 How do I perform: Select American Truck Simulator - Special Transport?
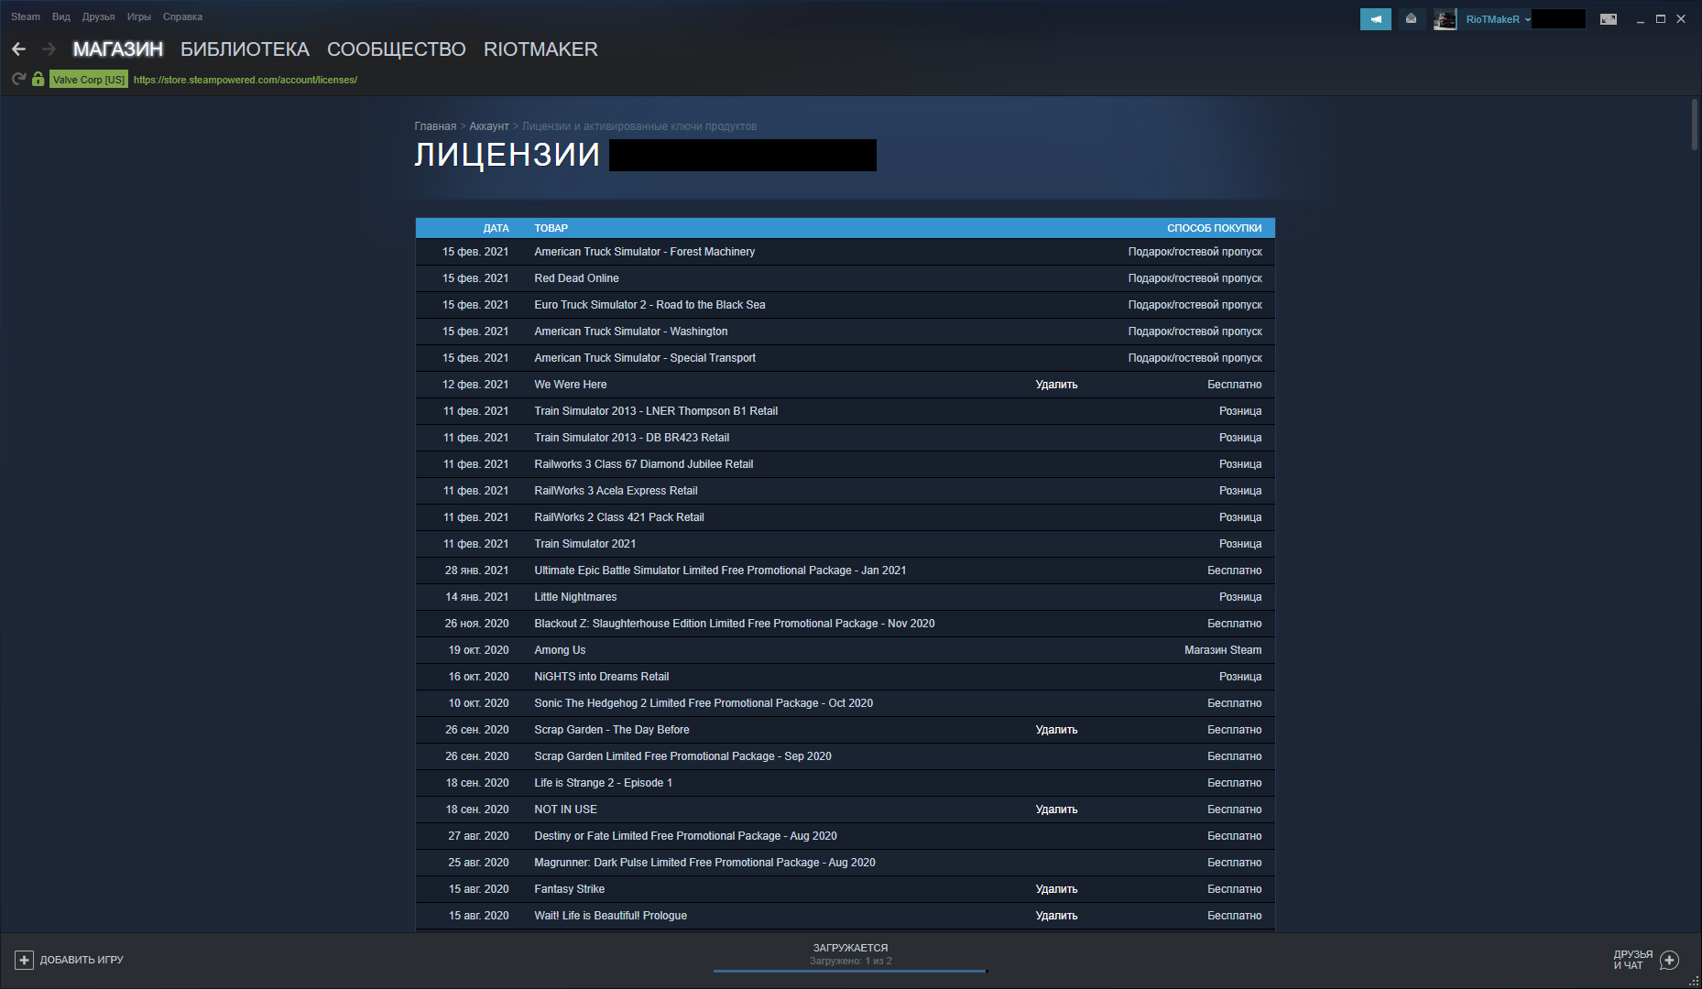tap(645, 358)
